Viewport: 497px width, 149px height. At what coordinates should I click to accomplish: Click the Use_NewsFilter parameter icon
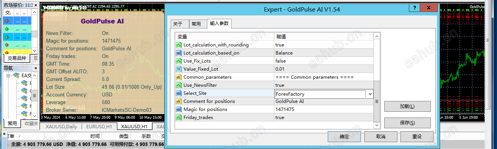pos(179,85)
